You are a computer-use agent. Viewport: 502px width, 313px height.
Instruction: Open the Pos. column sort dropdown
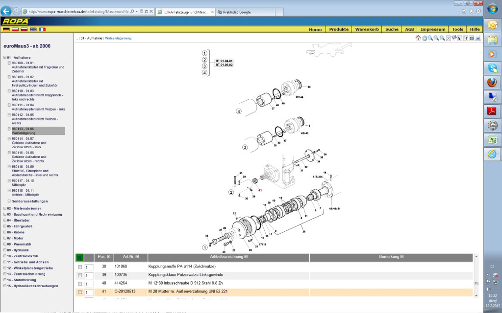[x=109, y=256]
